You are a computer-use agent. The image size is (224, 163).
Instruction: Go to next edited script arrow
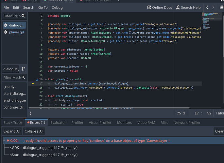pyautogui.click(x=213, y=7)
